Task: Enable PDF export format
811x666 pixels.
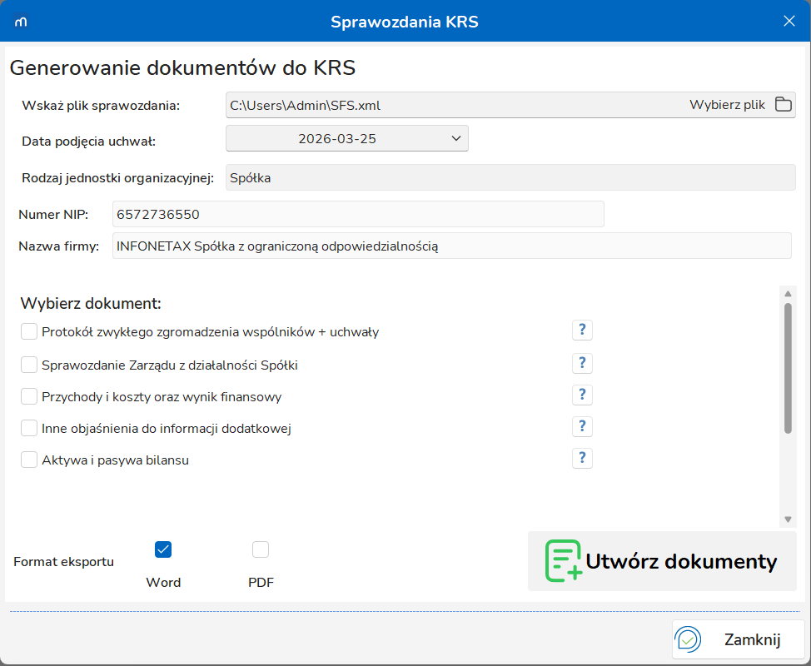Action: coord(261,549)
